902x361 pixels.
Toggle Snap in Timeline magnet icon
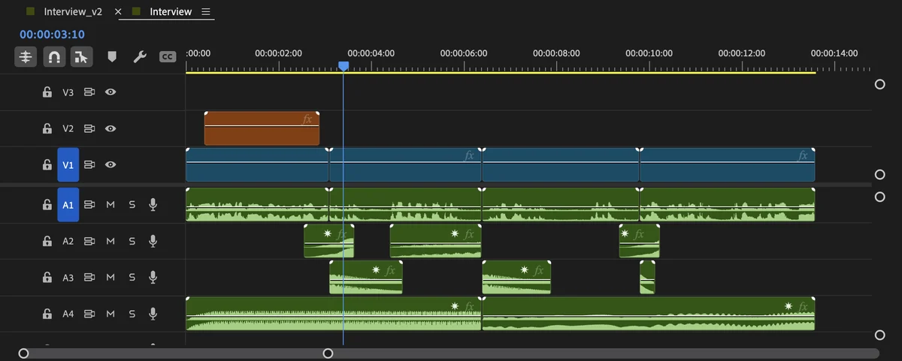click(53, 56)
